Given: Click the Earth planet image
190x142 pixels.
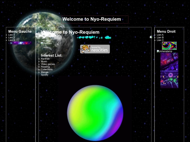Looking at the screenshot, I should pos(43,43).
